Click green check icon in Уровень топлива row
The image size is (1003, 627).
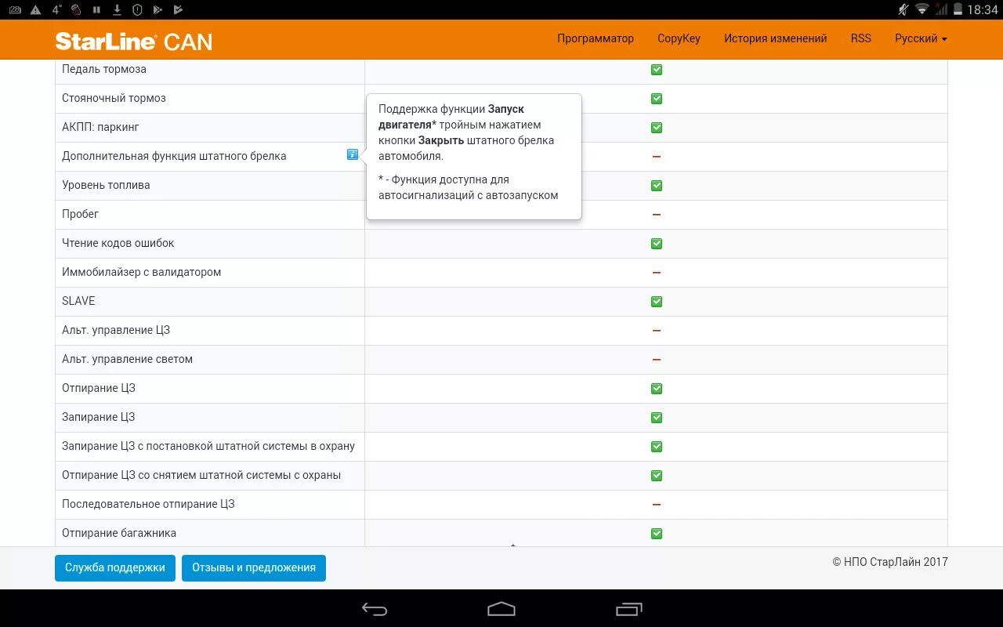coord(657,186)
